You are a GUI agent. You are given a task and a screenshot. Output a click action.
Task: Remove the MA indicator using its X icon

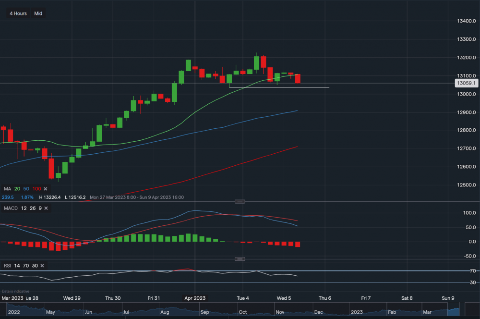pyautogui.click(x=46, y=188)
